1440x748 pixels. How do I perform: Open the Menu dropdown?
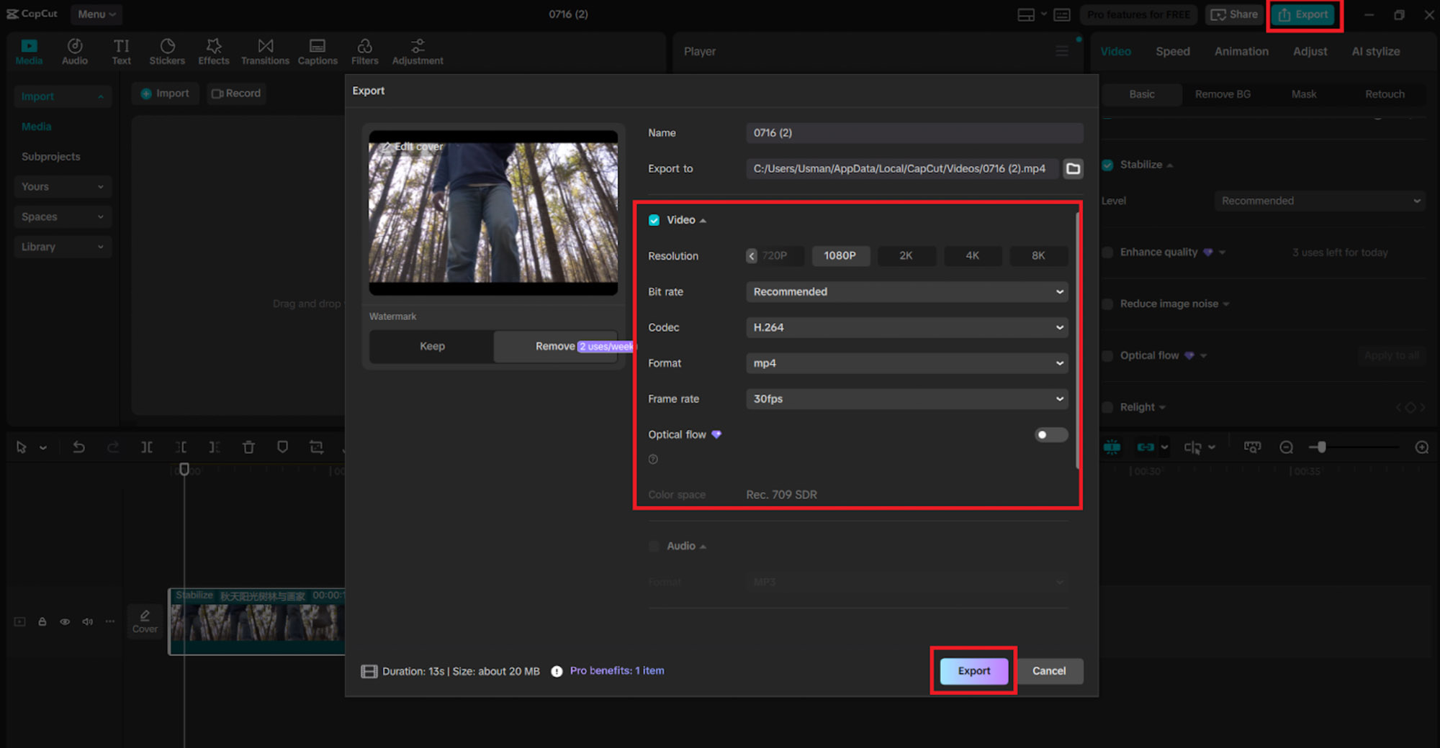[x=96, y=14]
